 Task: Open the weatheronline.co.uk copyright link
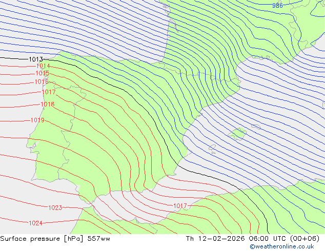click(x=282, y=246)
